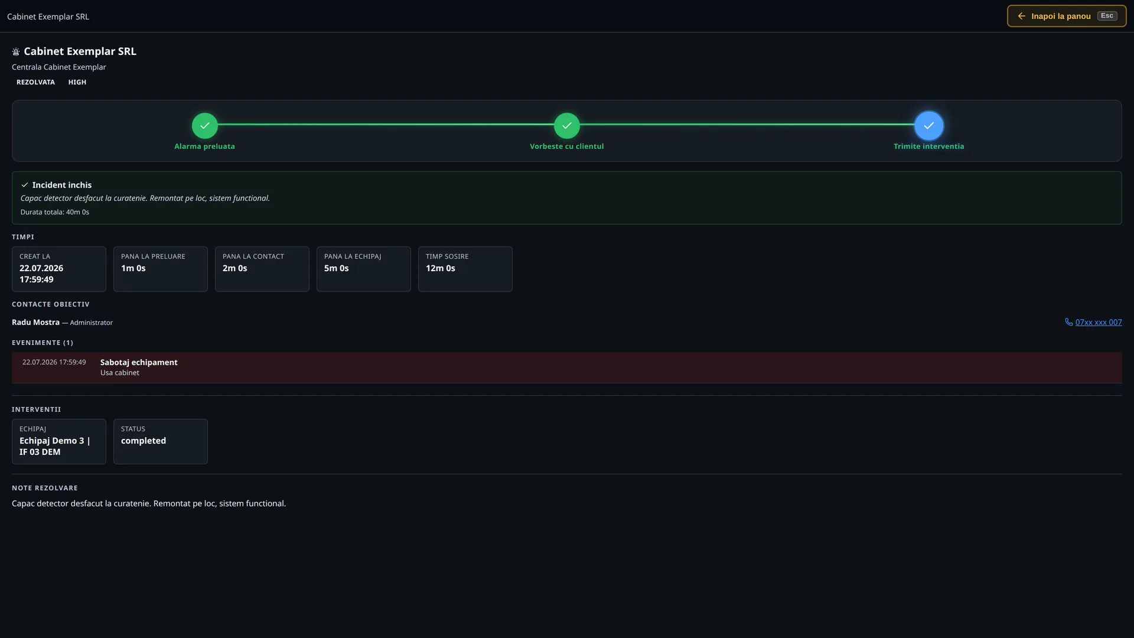Click the REZOLVATA status badge
Image resolution: width=1134 pixels, height=638 pixels.
click(35, 82)
